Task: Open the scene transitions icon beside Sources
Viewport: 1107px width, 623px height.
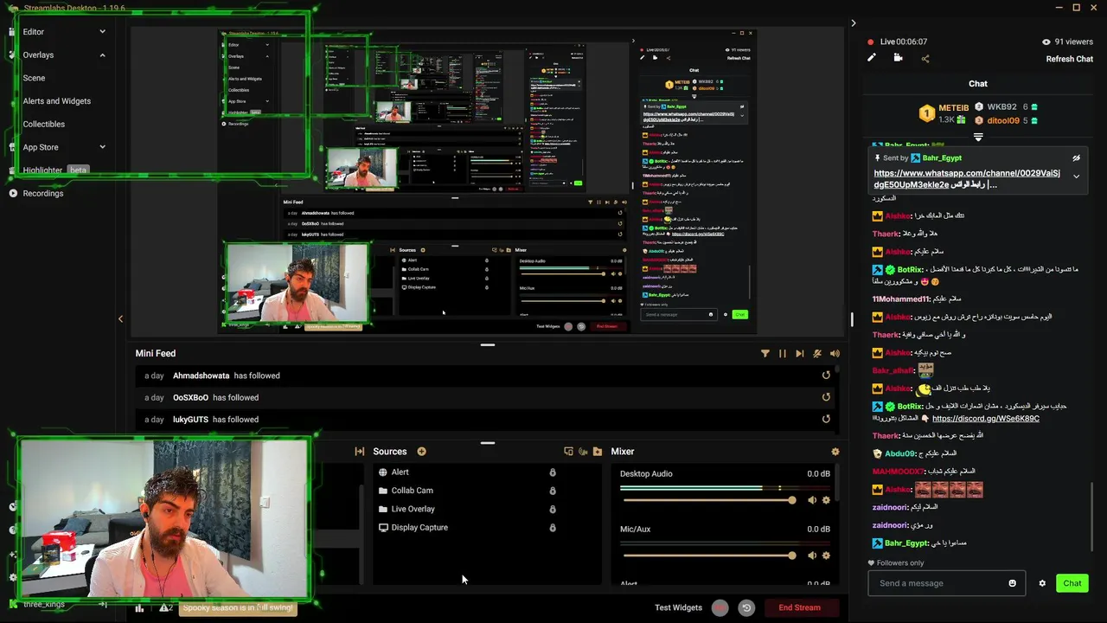Action: [x=360, y=452]
